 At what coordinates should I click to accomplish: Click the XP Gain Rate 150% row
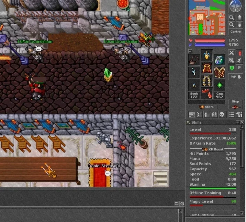[213, 143]
